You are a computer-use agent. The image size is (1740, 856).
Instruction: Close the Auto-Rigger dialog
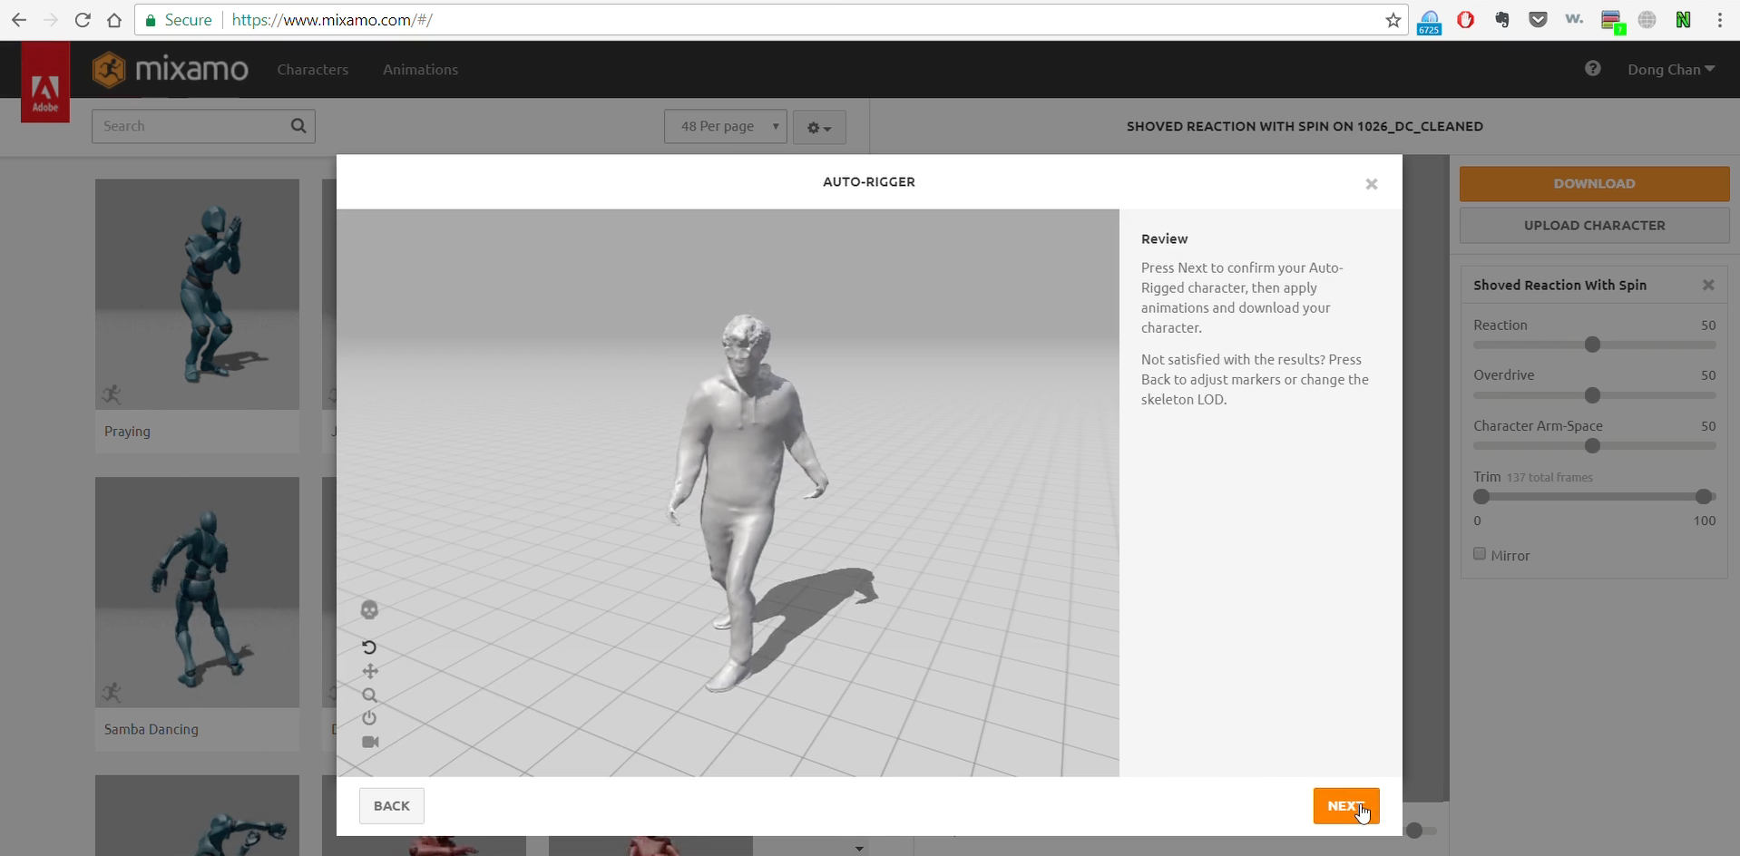pyautogui.click(x=1372, y=184)
